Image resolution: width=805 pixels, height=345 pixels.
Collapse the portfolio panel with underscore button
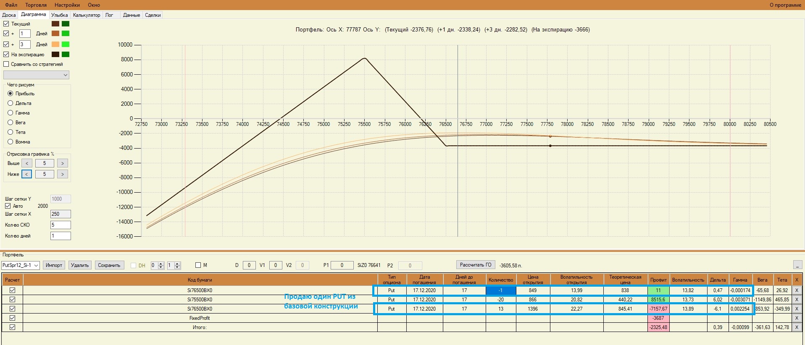point(797,265)
